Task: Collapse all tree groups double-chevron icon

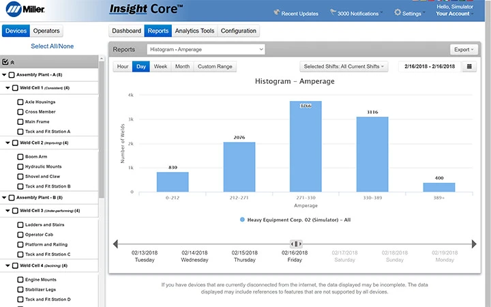Action: point(12,62)
